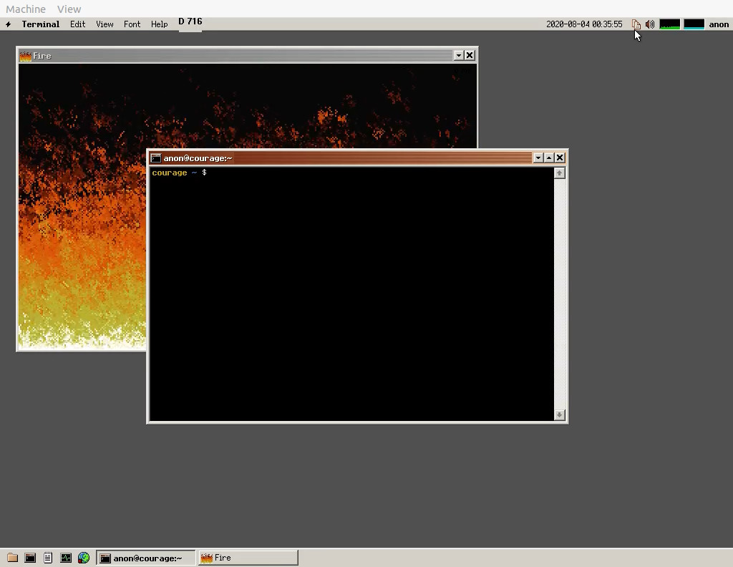The image size is (733, 567).
Task: Launch Terminal from quick-launch icon
Action: tap(30, 558)
